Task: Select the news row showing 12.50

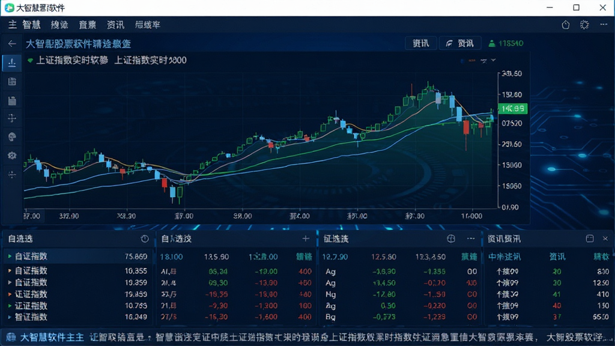Action: click(548, 283)
